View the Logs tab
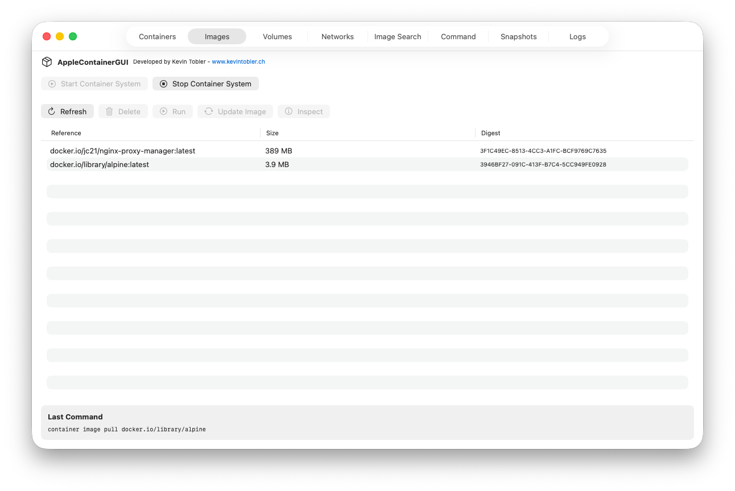Screen dimensions: 735x491 point(577,36)
